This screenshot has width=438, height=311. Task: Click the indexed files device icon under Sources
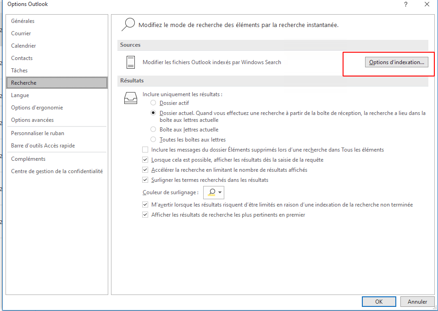[131, 62]
